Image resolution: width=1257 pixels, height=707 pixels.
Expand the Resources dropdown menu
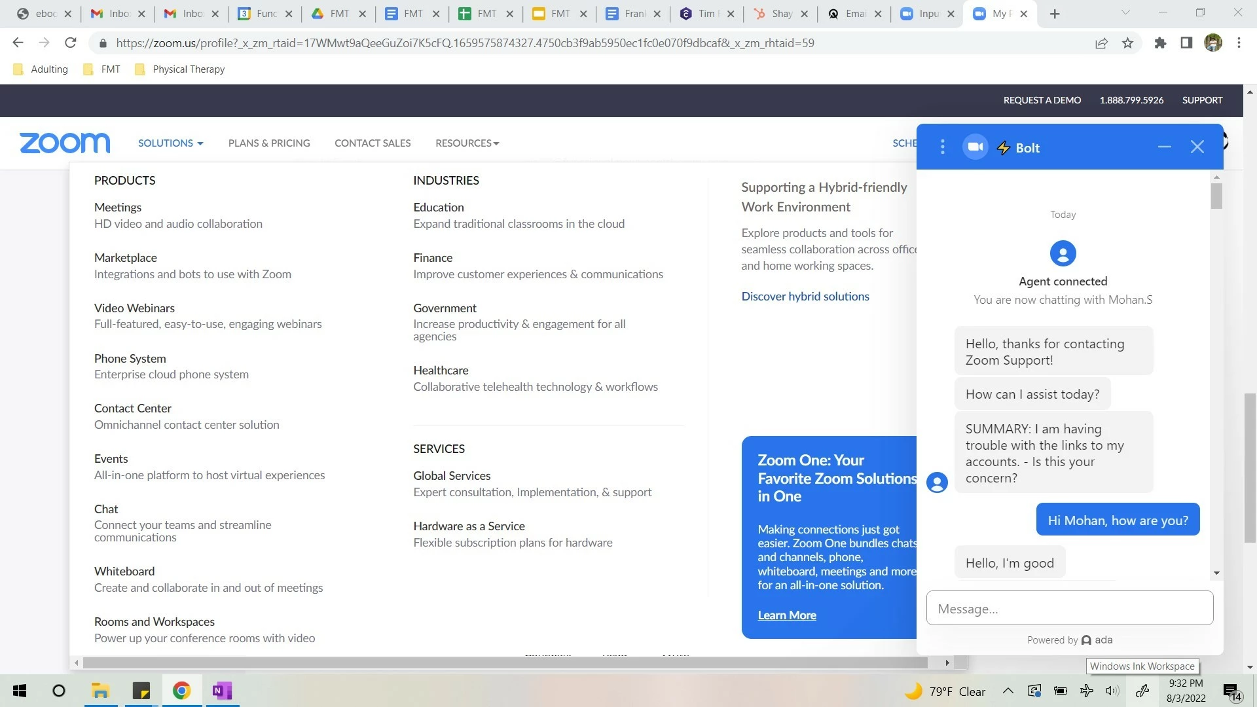click(x=467, y=143)
